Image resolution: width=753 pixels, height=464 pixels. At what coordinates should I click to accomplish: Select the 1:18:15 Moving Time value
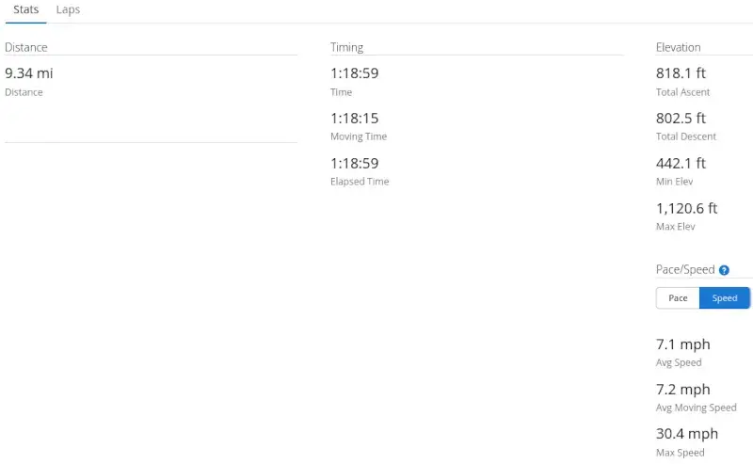354,119
